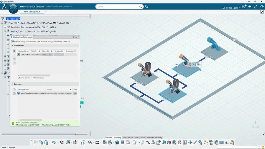The height and width of the screenshot is (149, 265).
Task: Expand the Rendering_Representation tree node
Action: pos(5,27)
